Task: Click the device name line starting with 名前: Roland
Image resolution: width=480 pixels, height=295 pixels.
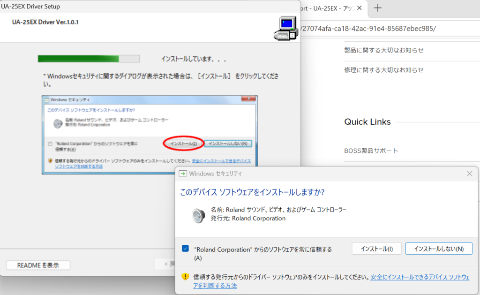Action: (278, 210)
